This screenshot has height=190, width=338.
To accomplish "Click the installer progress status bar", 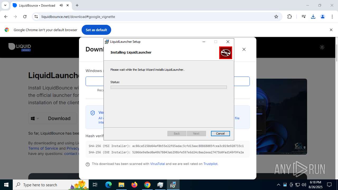I will tap(168, 87).
